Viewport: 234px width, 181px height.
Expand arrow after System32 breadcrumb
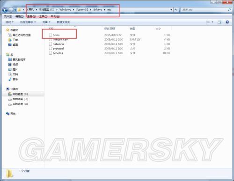point(91,10)
